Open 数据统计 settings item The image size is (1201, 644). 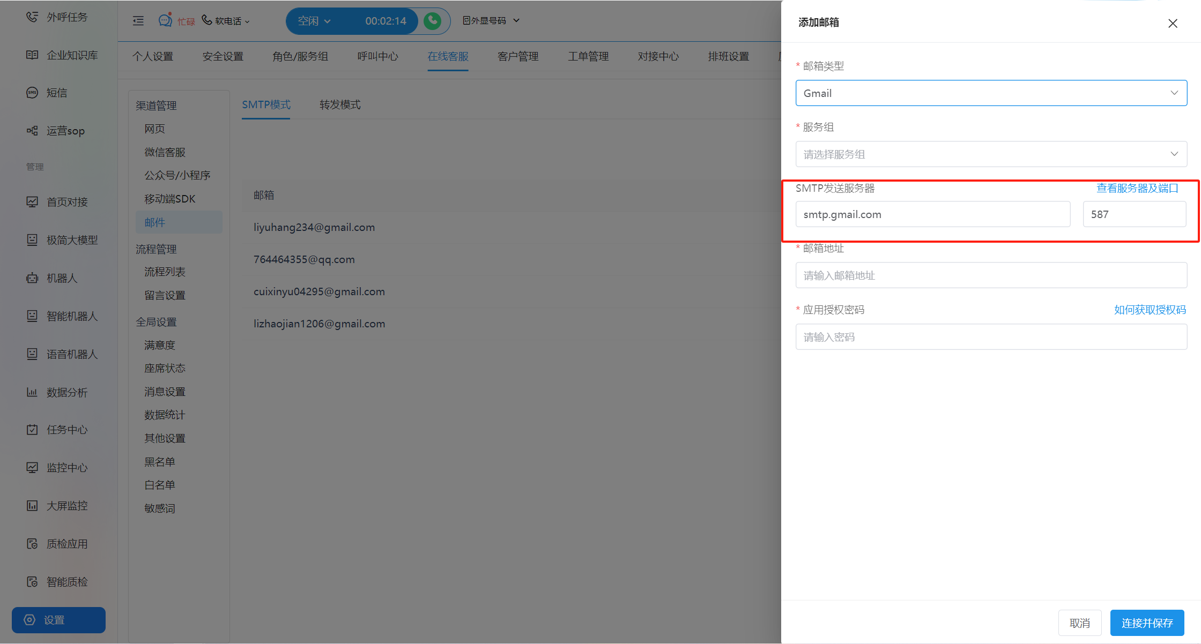click(165, 415)
